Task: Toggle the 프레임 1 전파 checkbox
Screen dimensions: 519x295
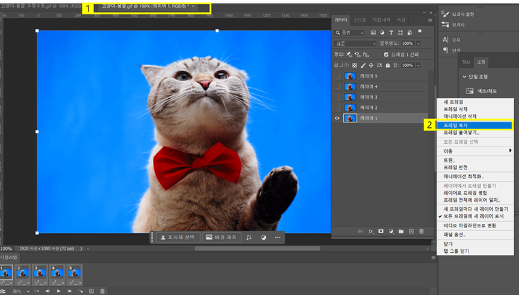Action: pyautogui.click(x=386, y=54)
